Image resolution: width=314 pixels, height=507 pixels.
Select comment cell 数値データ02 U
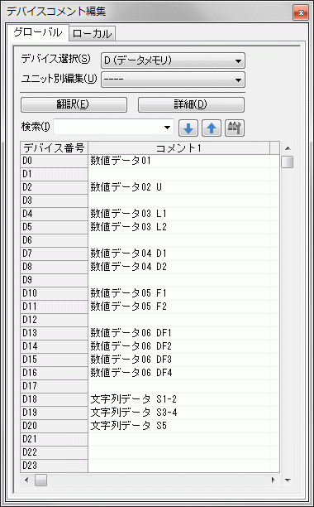(179, 187)
